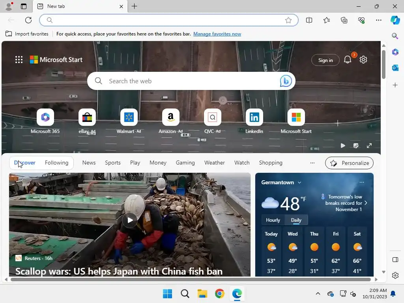Select the Following tab
The width and height of the screenshot is (404, 303).
(56, 163)
